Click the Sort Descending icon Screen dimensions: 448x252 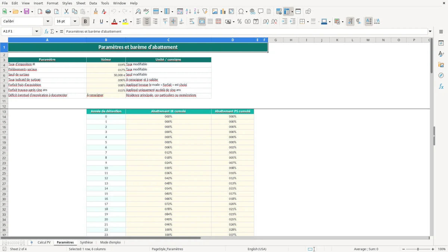point(197,12)
